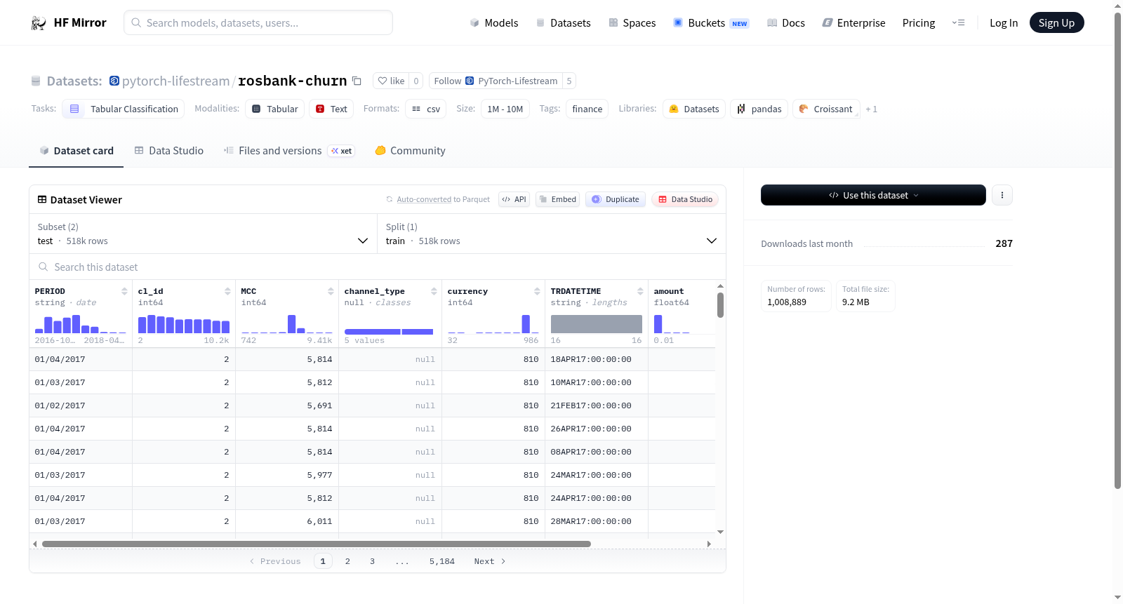Click Log In

(x=1003, y=22)
